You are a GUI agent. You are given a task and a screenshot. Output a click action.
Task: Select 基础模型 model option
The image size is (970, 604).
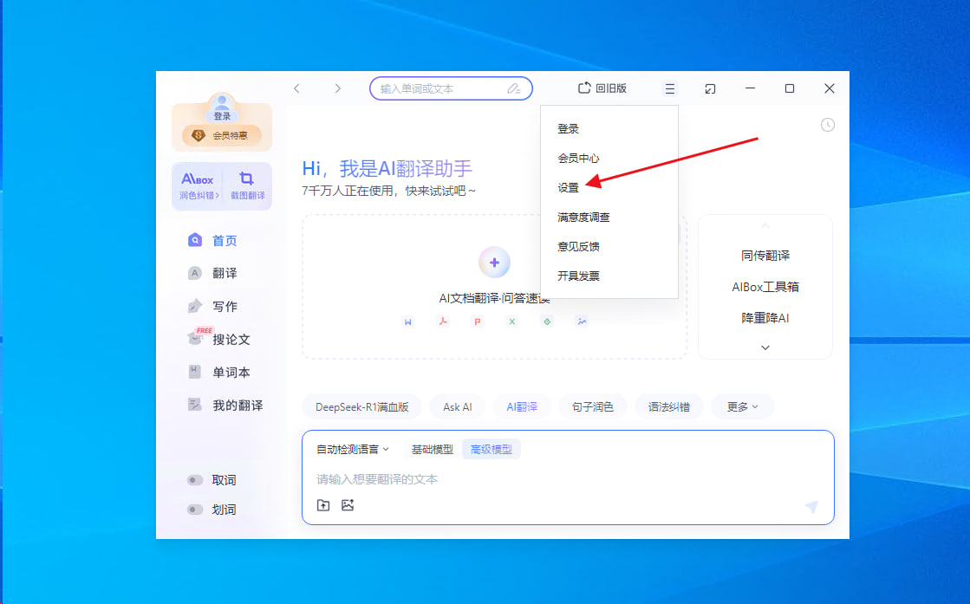(433, 450)
